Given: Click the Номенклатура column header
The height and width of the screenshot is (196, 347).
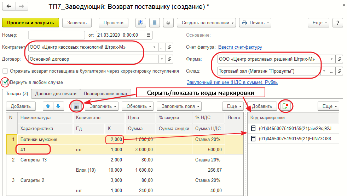Looking at the screenshot, I should (x=45, y=117).
